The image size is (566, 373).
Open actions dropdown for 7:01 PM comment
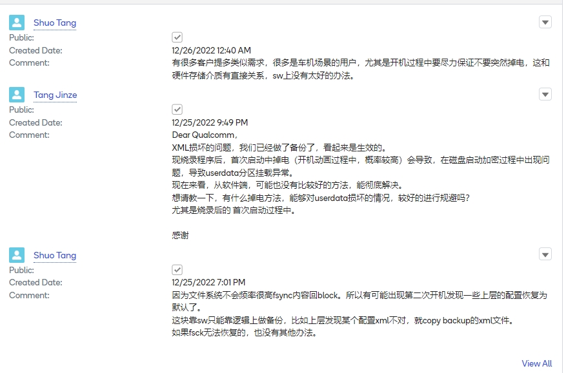click(545, 254)
